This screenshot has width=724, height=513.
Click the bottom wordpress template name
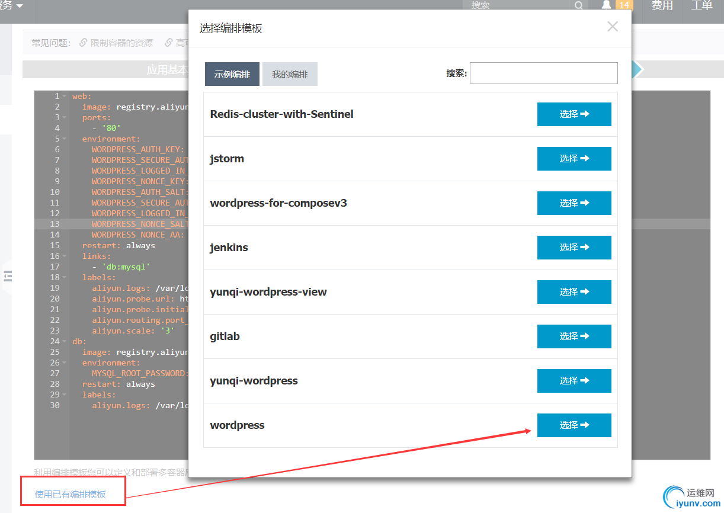click(x=237, y=425)
